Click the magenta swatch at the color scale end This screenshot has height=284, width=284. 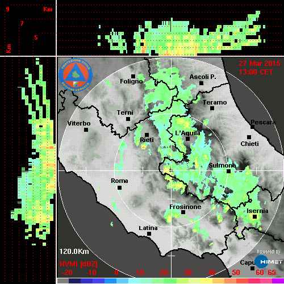278,281
